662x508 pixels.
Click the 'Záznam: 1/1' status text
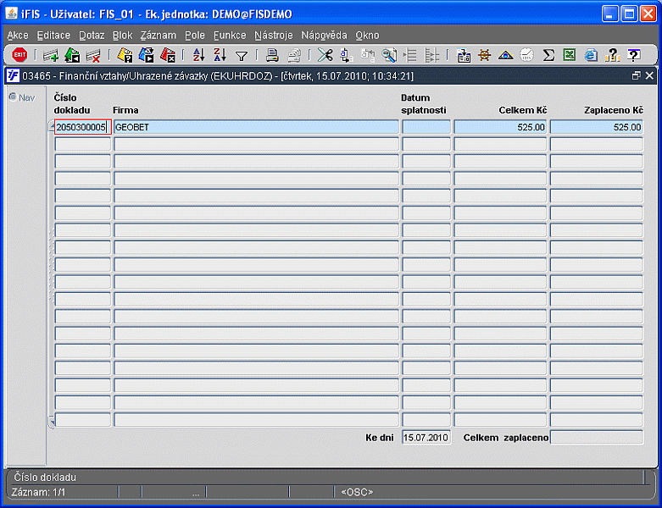(38, 492)
